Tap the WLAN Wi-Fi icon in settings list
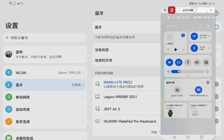This screenshot has width=224, height=140. pyautogui.click(x=9, y=72)
